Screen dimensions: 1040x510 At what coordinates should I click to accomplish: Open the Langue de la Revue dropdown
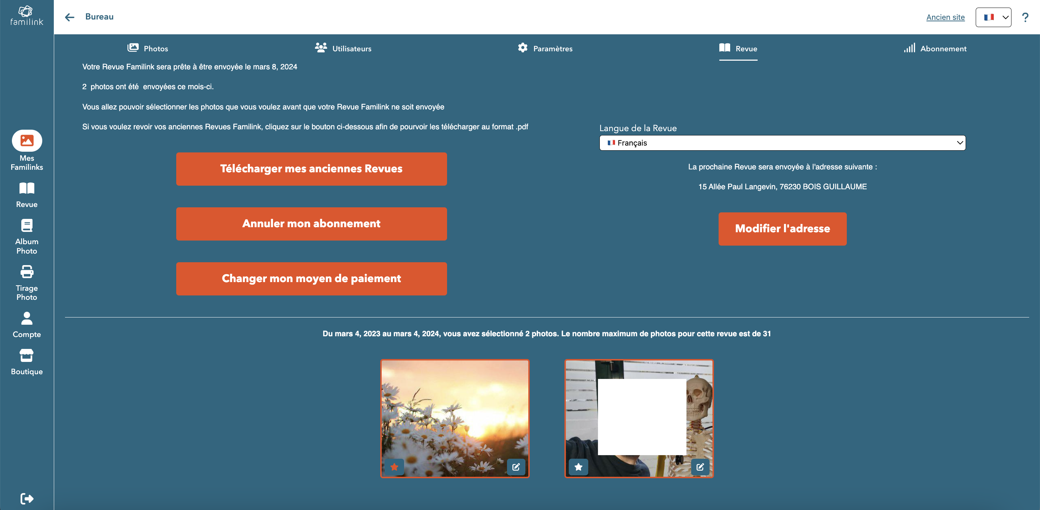point(782,143)
